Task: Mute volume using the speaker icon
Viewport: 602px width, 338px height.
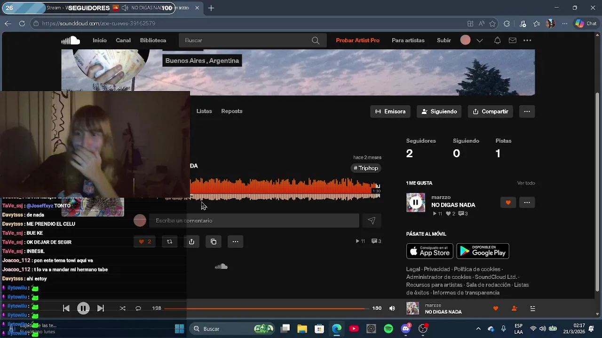Action: coord(392,308)
